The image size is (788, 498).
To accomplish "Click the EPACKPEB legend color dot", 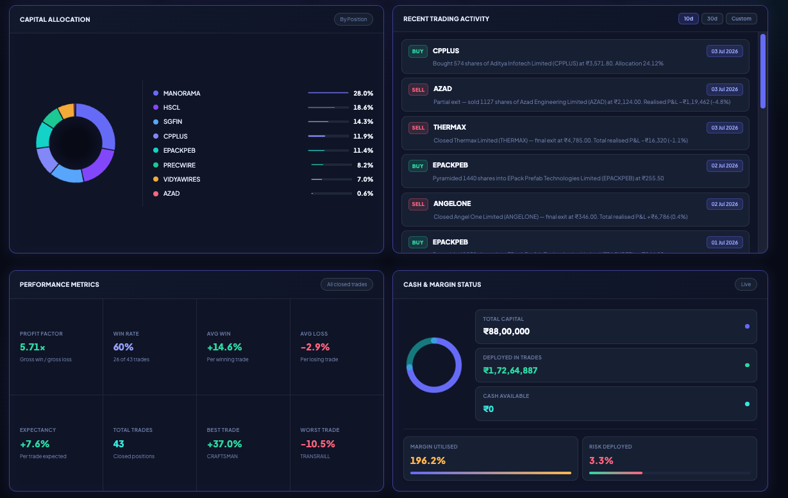I will (156, 150).
